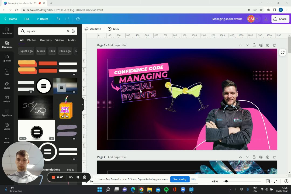291x194 pixels.
Task: Open the Typeform sidebar panel
Action: [x=7, y=113]
